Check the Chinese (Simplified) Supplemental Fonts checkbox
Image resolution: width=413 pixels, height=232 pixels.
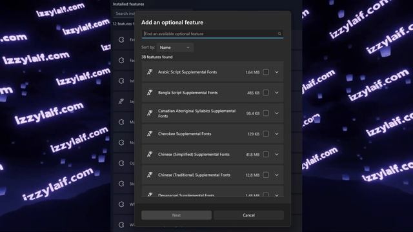(266, 154)
